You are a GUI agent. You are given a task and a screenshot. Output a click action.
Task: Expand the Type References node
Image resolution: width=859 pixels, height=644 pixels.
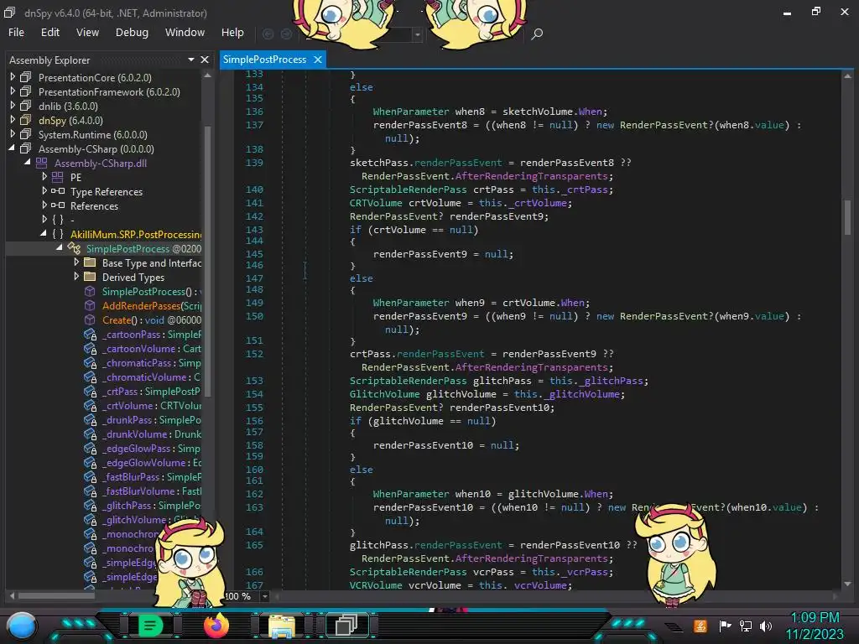[x=44, y=191]
